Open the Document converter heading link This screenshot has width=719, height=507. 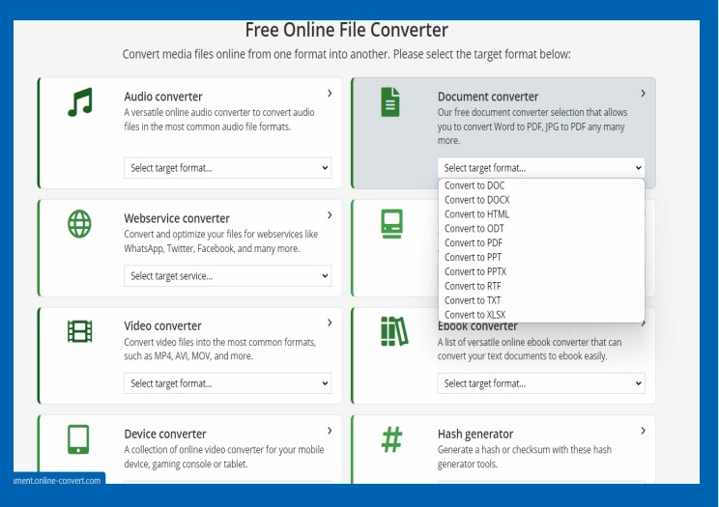coord(488,97)
